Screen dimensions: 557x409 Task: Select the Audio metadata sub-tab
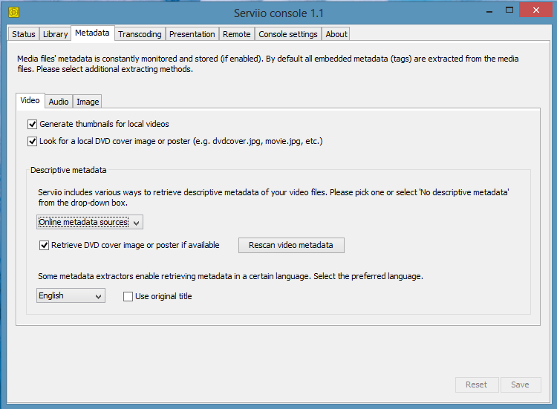pos(59,102)
